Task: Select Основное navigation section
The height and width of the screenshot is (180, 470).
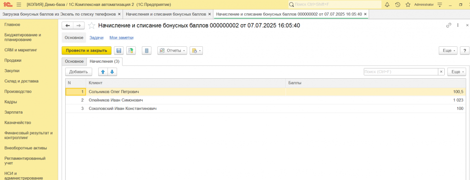Action: click(74, 38)
